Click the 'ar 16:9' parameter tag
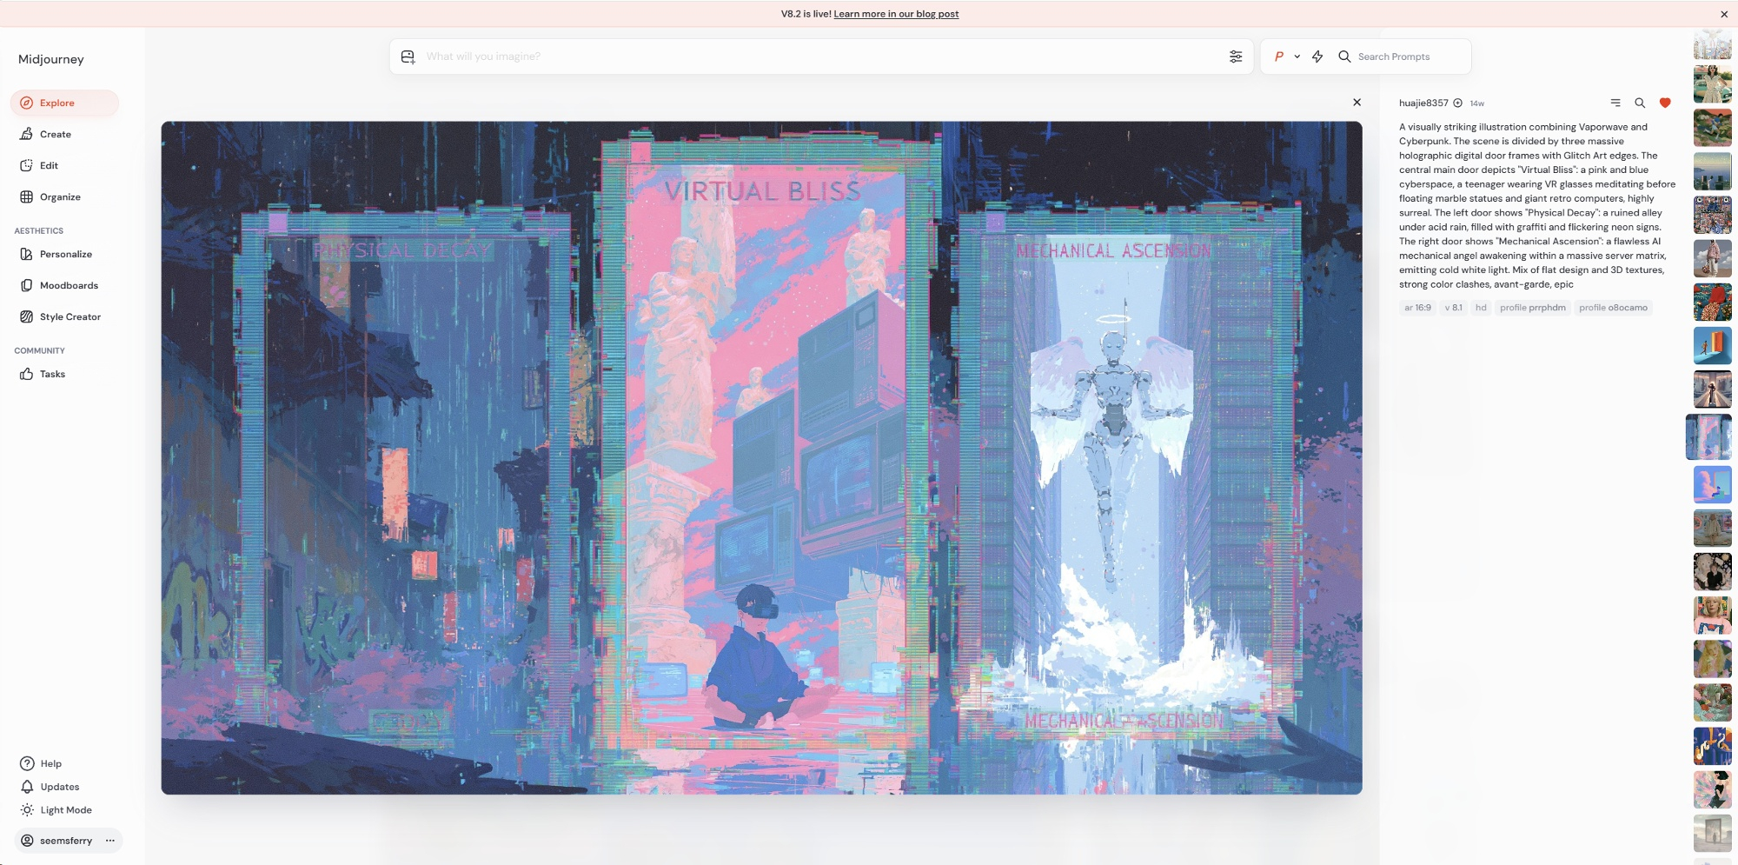Screen dimensions: 1738x865 (1417, 308)
